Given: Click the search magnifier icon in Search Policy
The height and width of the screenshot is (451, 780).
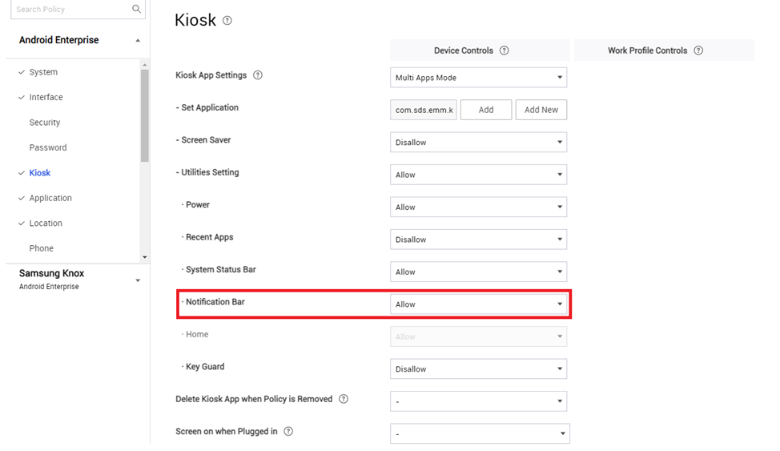Looking at the screenshot, I should [x=137, y=10].
